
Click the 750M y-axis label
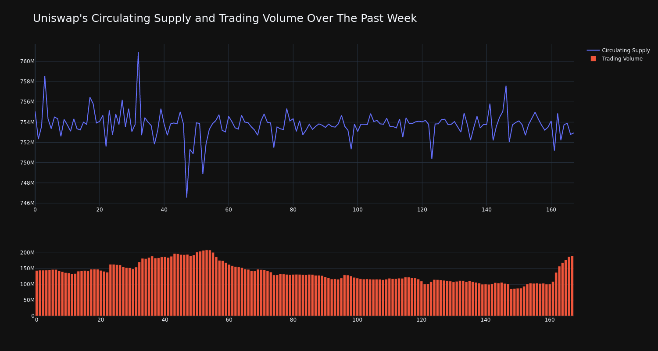27,163
